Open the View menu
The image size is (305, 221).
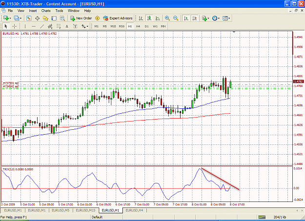pos(21,11)
